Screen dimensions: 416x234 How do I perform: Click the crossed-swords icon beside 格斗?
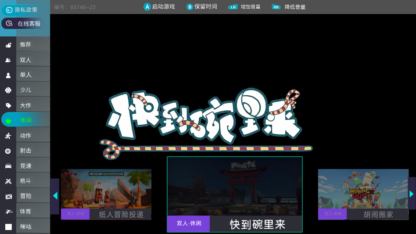[x=8, y=181]
